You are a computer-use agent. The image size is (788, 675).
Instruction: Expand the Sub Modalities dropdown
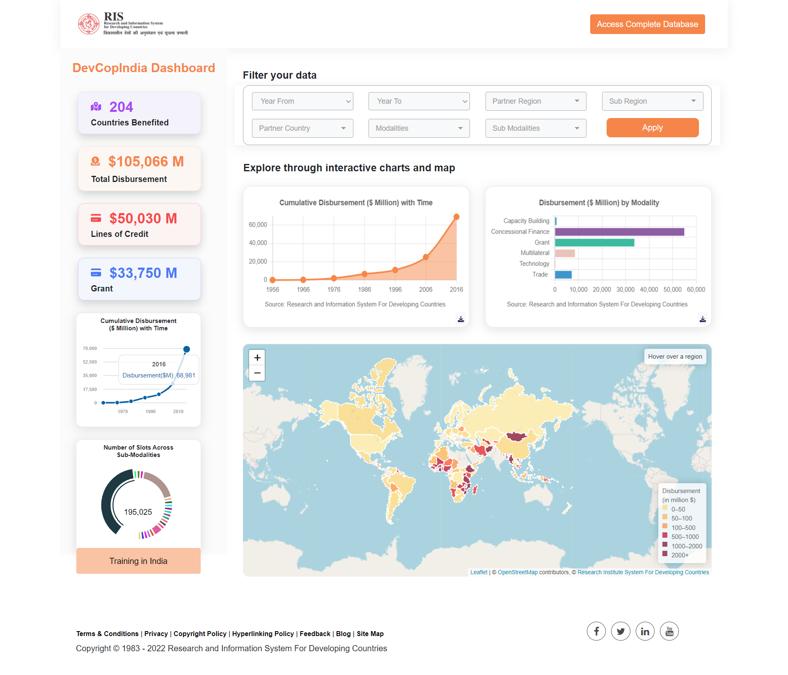tap(536, 128)
